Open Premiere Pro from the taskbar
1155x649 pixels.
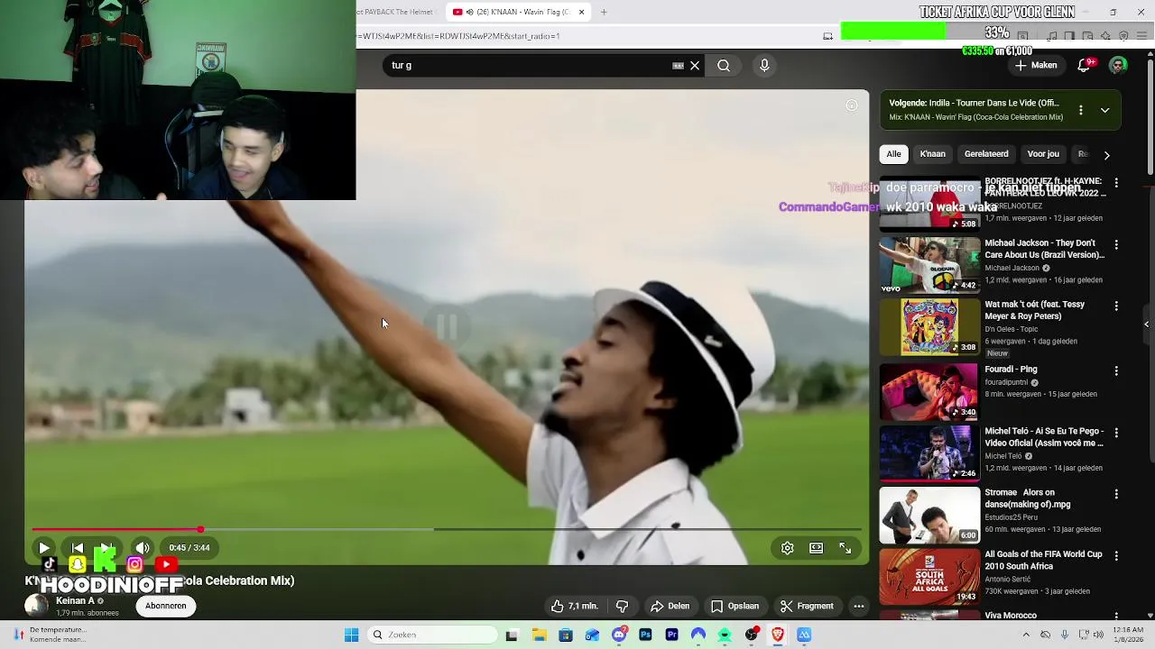pos(671,635)
